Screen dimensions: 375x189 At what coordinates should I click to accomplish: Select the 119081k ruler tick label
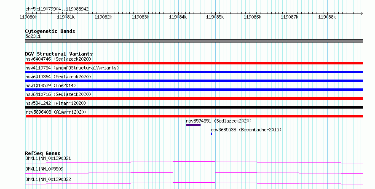pyautogui.click(x=66, y=17)
